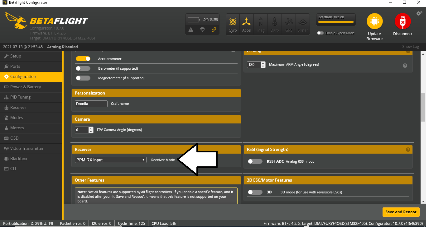
Task: Edit the Craft name field showing Dronita
Action: 91,104
